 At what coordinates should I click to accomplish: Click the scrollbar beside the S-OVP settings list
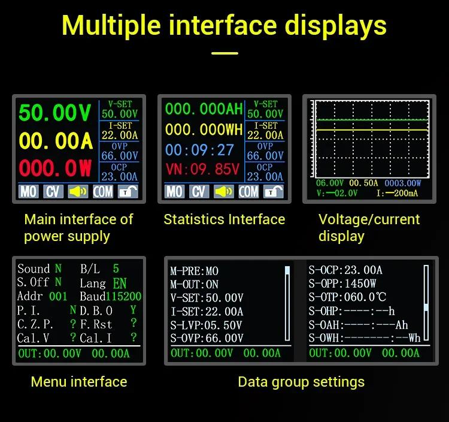click(x=287, y=305)
